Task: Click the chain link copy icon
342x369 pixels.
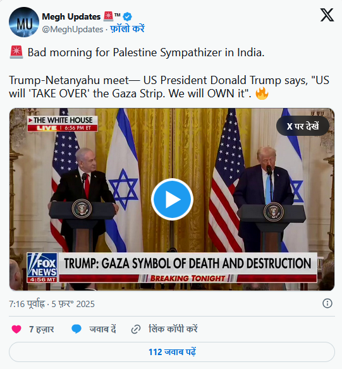Action: pyautogui.click(x=136, y=329)
